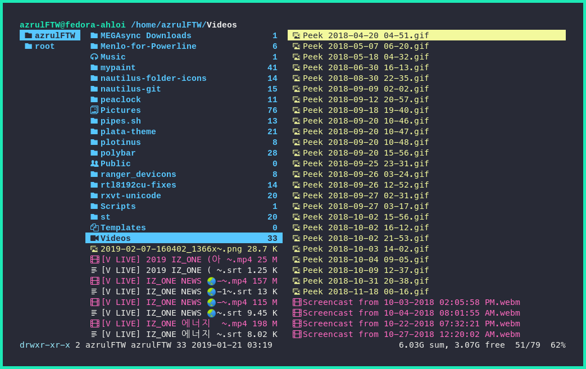Select the pipes.sh folder

pos(184,121)
